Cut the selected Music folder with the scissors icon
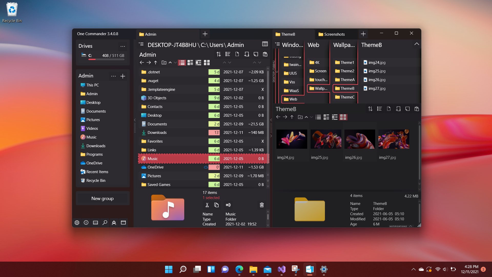The image size is (492, 277). tap(207, 205)
